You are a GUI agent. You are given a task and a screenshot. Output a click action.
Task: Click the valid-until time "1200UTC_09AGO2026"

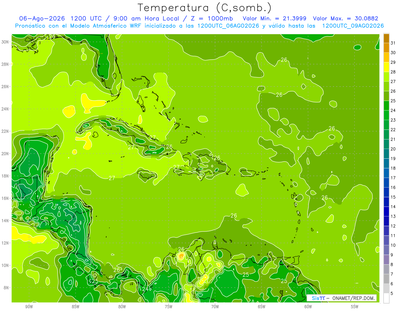(353, 26)
